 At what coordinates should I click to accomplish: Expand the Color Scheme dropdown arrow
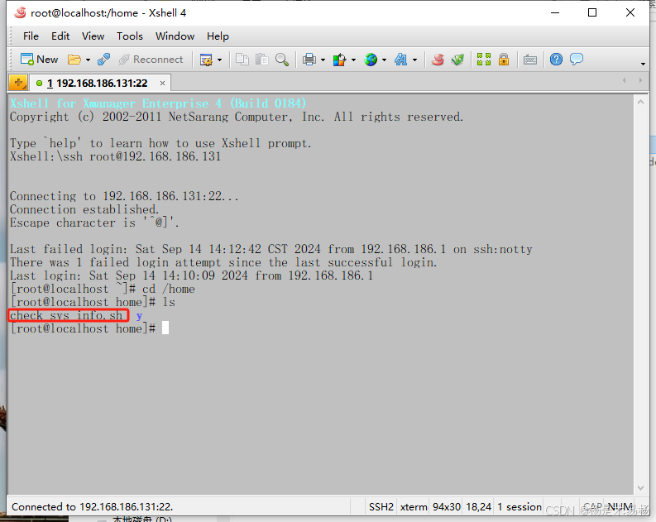pyautogui.click(x=353, y=60)
